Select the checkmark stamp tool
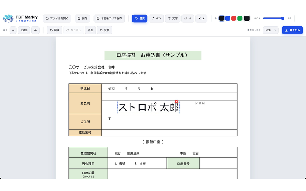 188,19
